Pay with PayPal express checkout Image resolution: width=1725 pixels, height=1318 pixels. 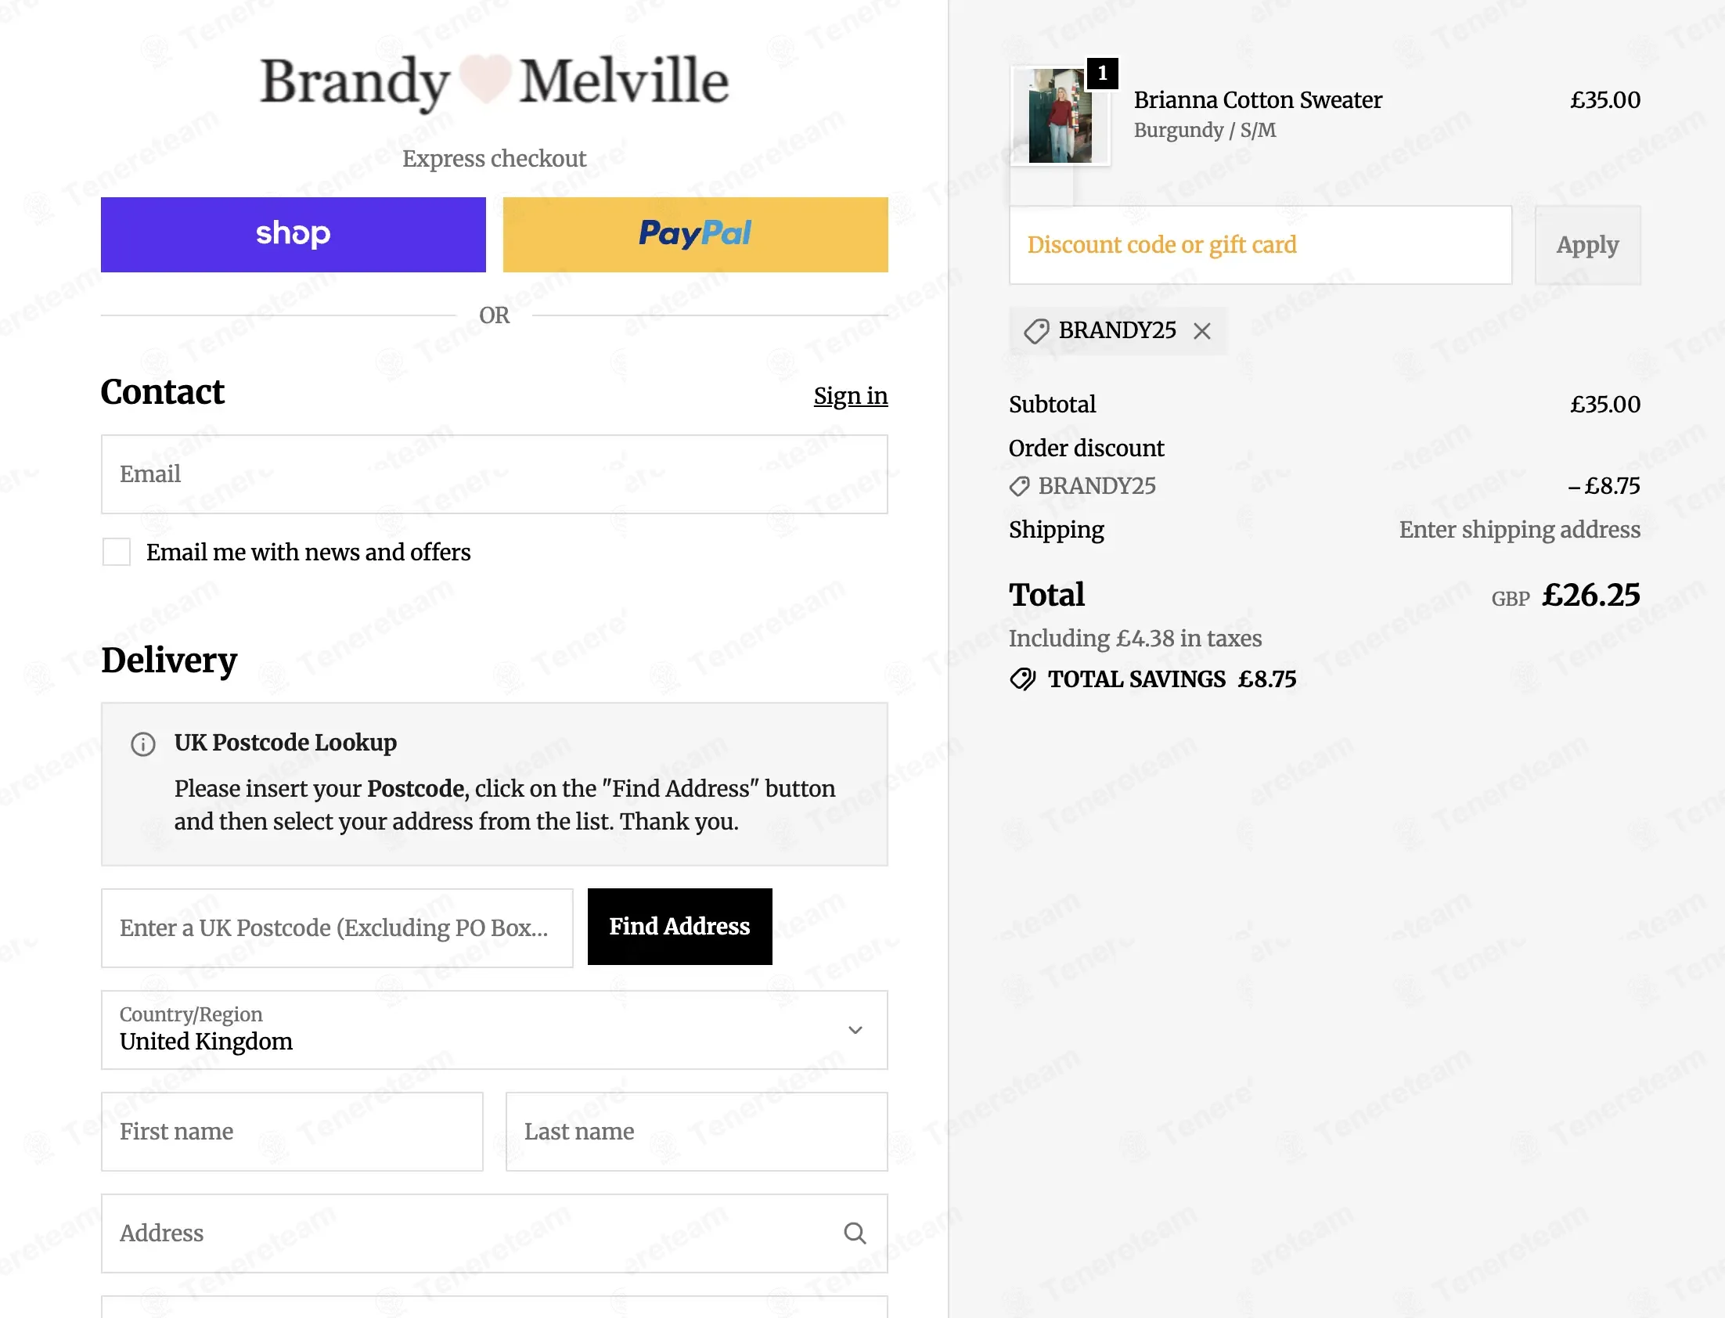tap(695, 235)
